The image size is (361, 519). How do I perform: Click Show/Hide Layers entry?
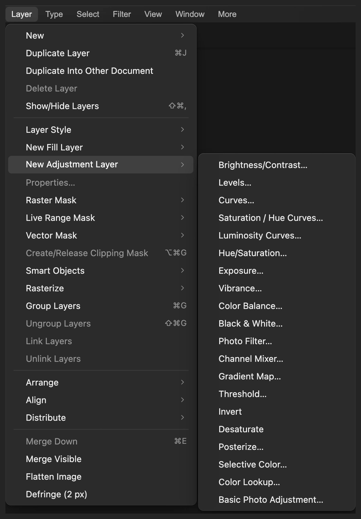click(x=101, y=106)
